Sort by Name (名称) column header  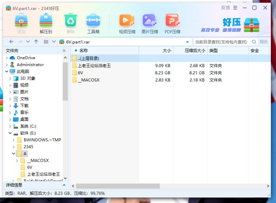(105, 51)
